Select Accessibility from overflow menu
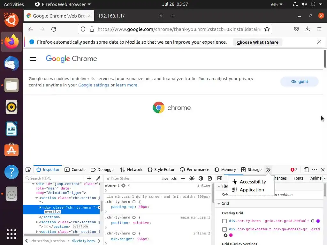The height and width of the screenshot is (245, 327). (251, 182)
